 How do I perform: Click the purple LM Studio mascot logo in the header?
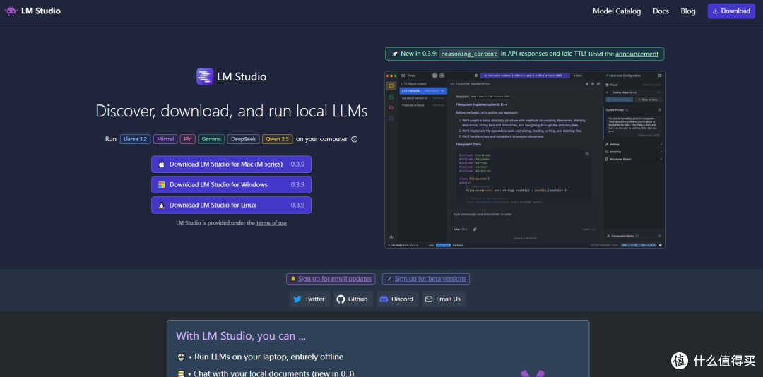click(x=11, y=11)
